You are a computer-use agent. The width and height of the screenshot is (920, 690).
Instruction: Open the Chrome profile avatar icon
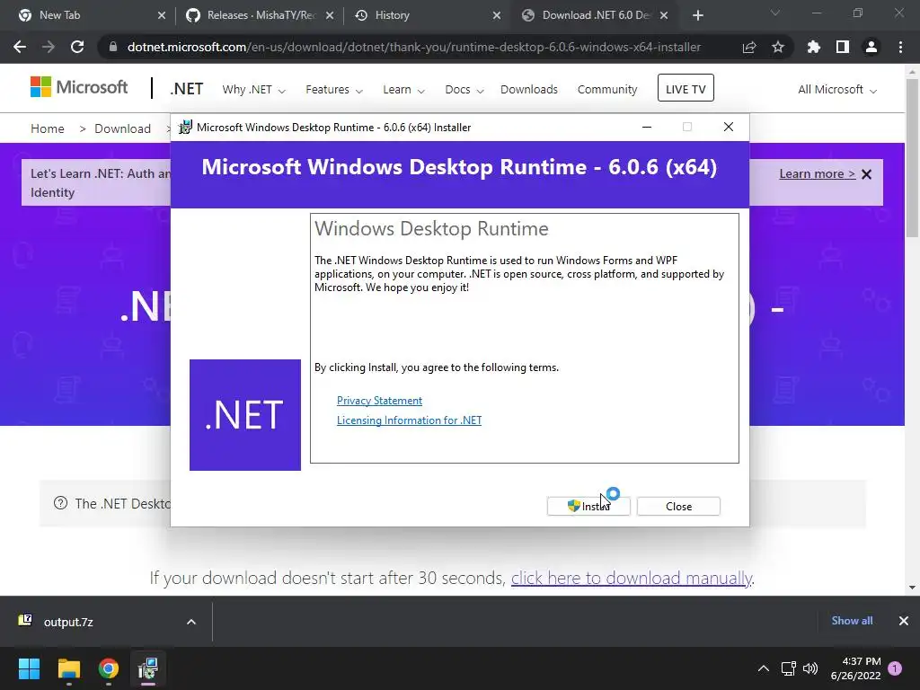coord(871,47)
